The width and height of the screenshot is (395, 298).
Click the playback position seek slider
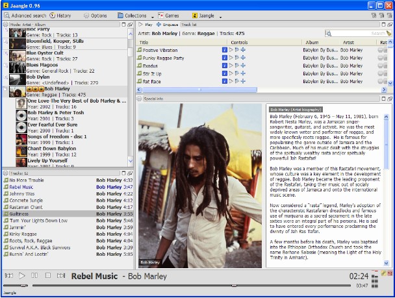pos(192,286)
